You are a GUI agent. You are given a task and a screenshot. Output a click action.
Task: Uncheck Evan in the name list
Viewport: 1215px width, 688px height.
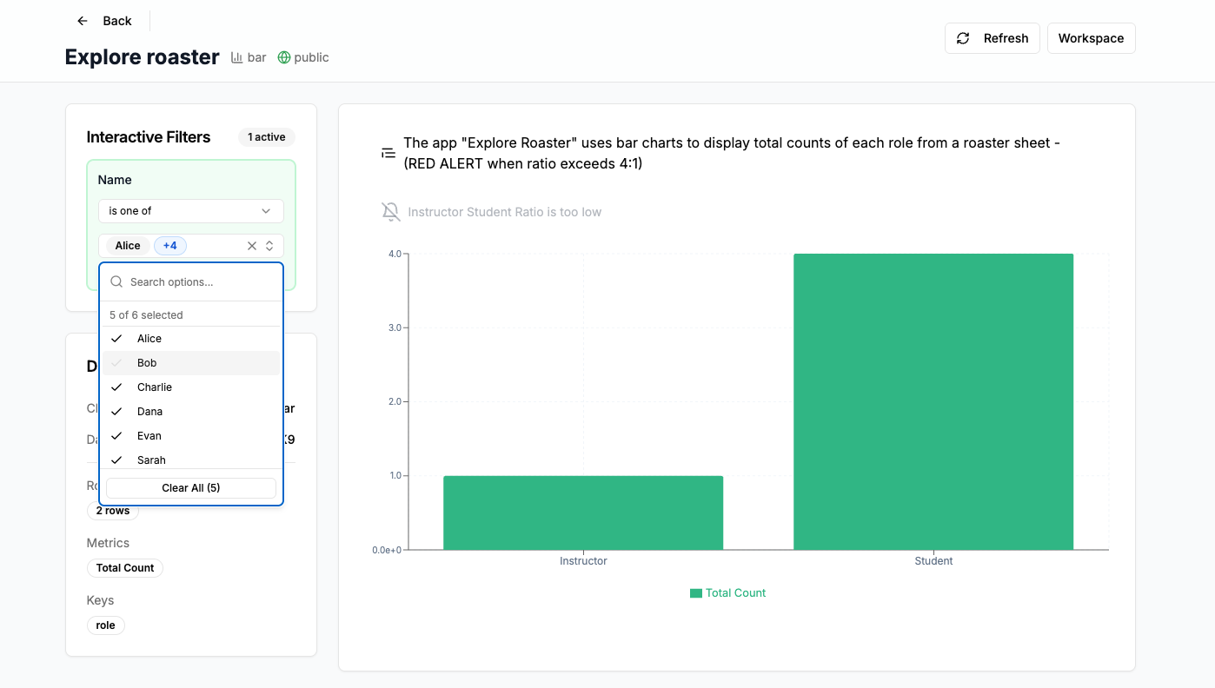click(x=191, y=436)
